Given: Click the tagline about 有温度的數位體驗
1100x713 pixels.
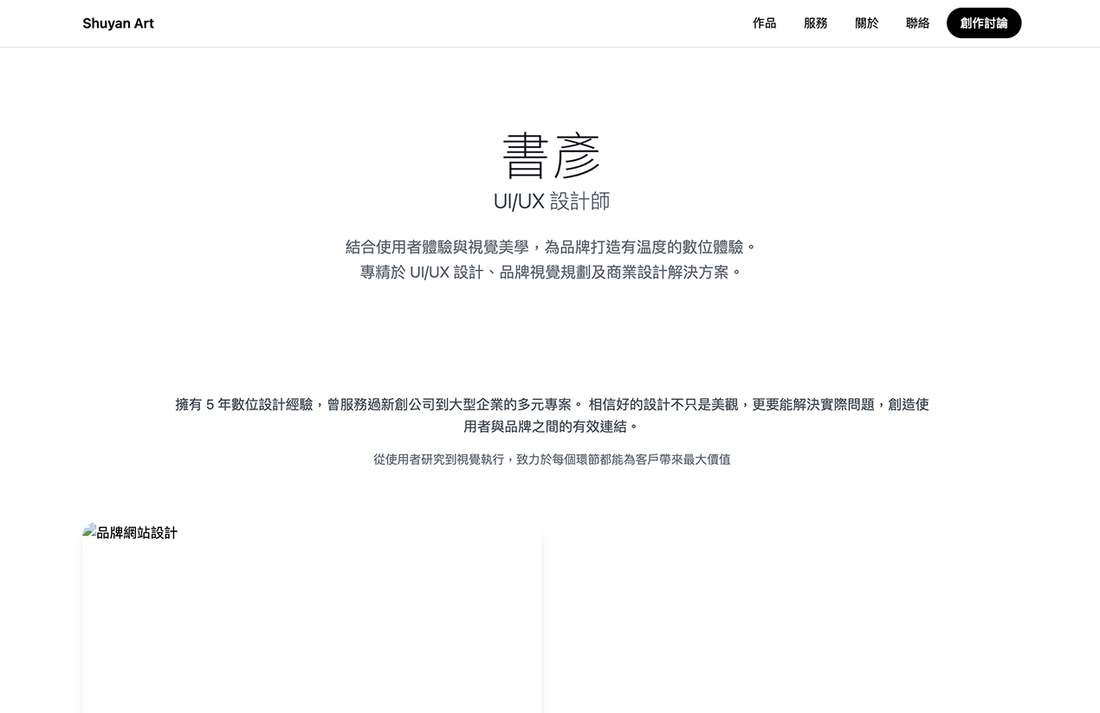Looking at the screenshot, I should pos(551,247).
